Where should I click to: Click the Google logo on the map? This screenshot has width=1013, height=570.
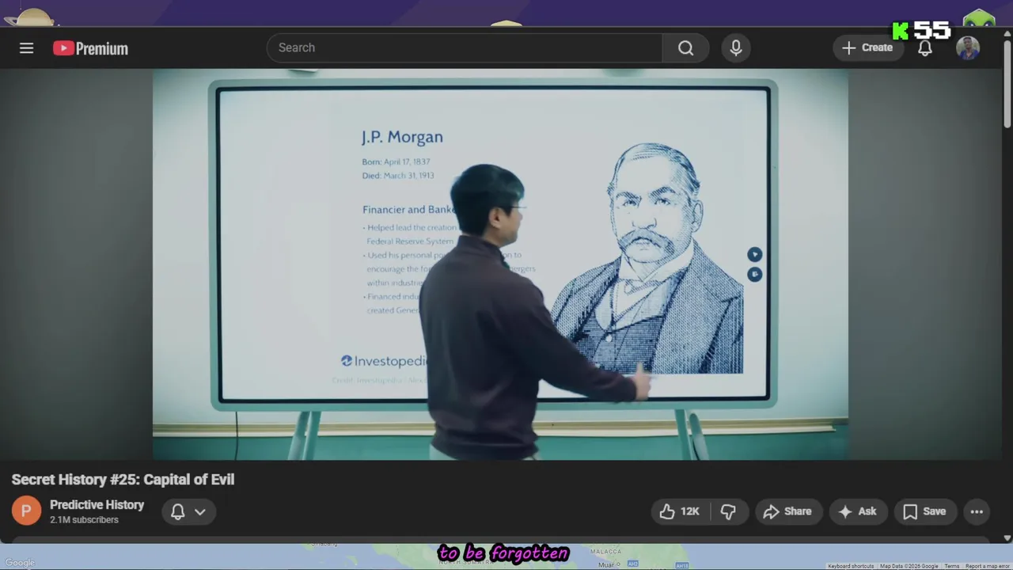tap(20, 563)
